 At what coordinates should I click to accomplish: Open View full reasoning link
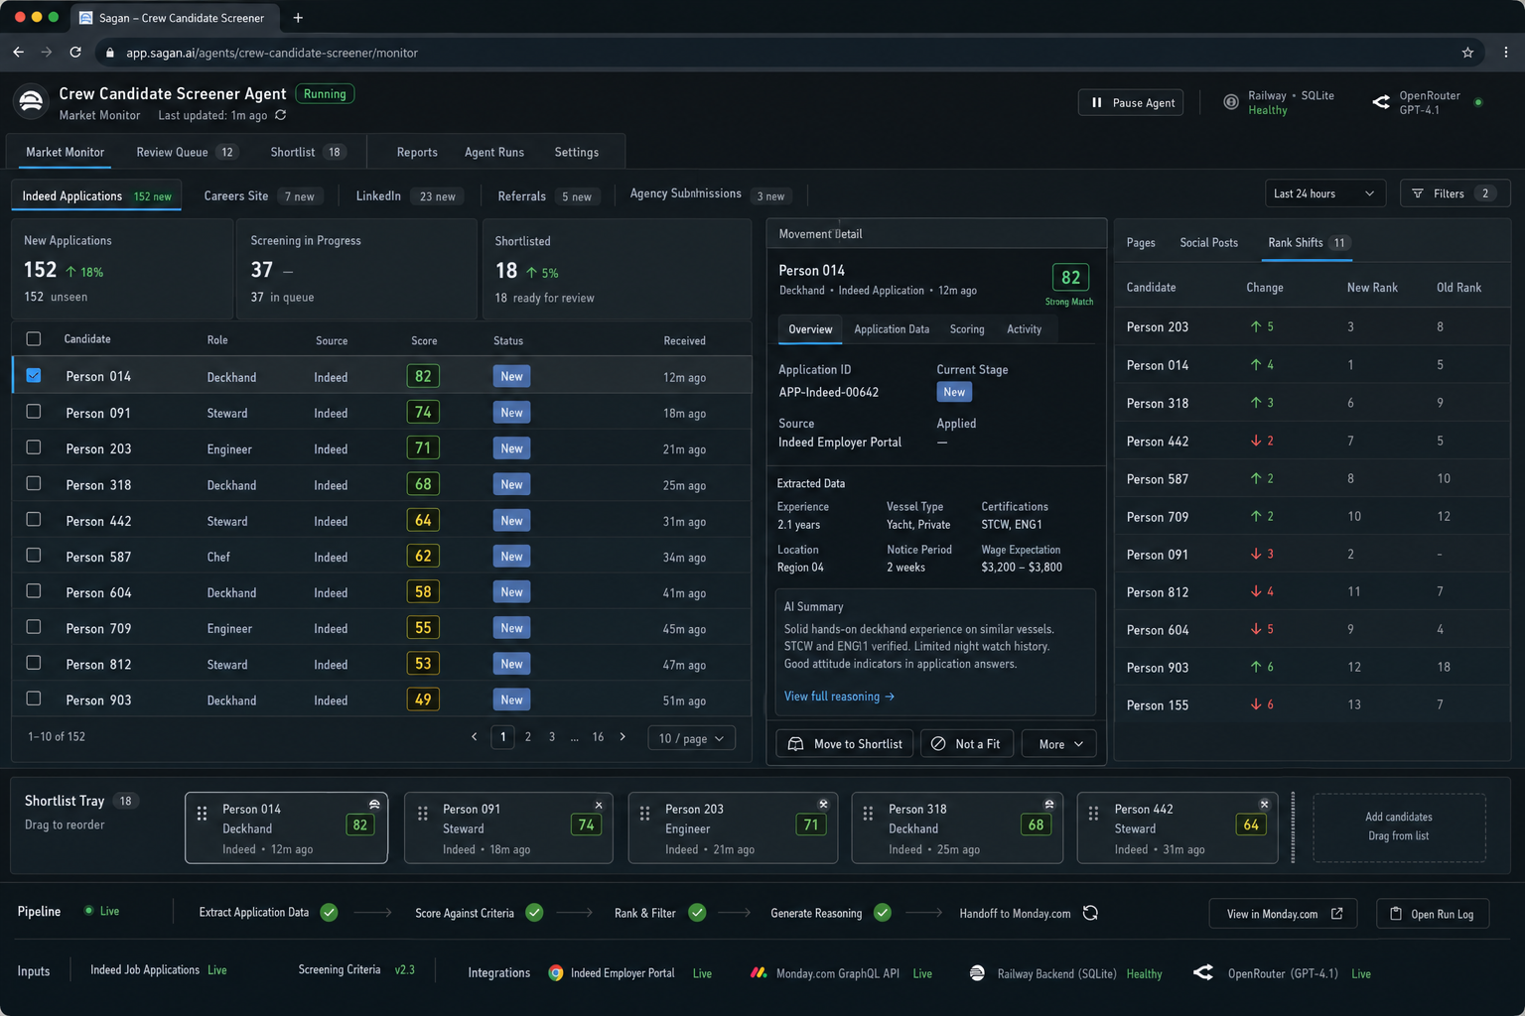point(839,697)
